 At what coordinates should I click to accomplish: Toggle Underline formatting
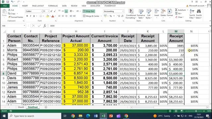click(34, 16)
